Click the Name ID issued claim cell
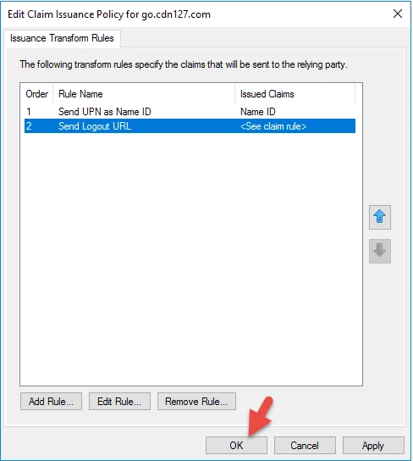The height and width of the screenshot is (461, 413). [258, 112]
